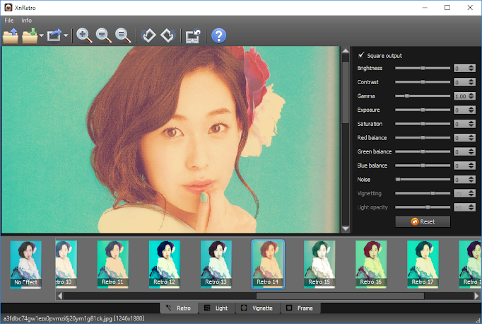Select the Retro 16 effect thumbnail
The image size is (482, 324).
point(372,263)
